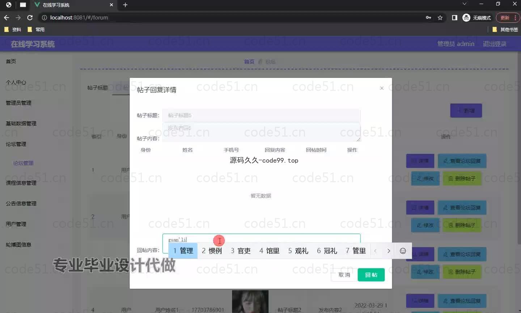Image resolution: width=521 pixels, height=313 pixels.
Task: Open the password key icon in address bar
Action: click(428, 17)
